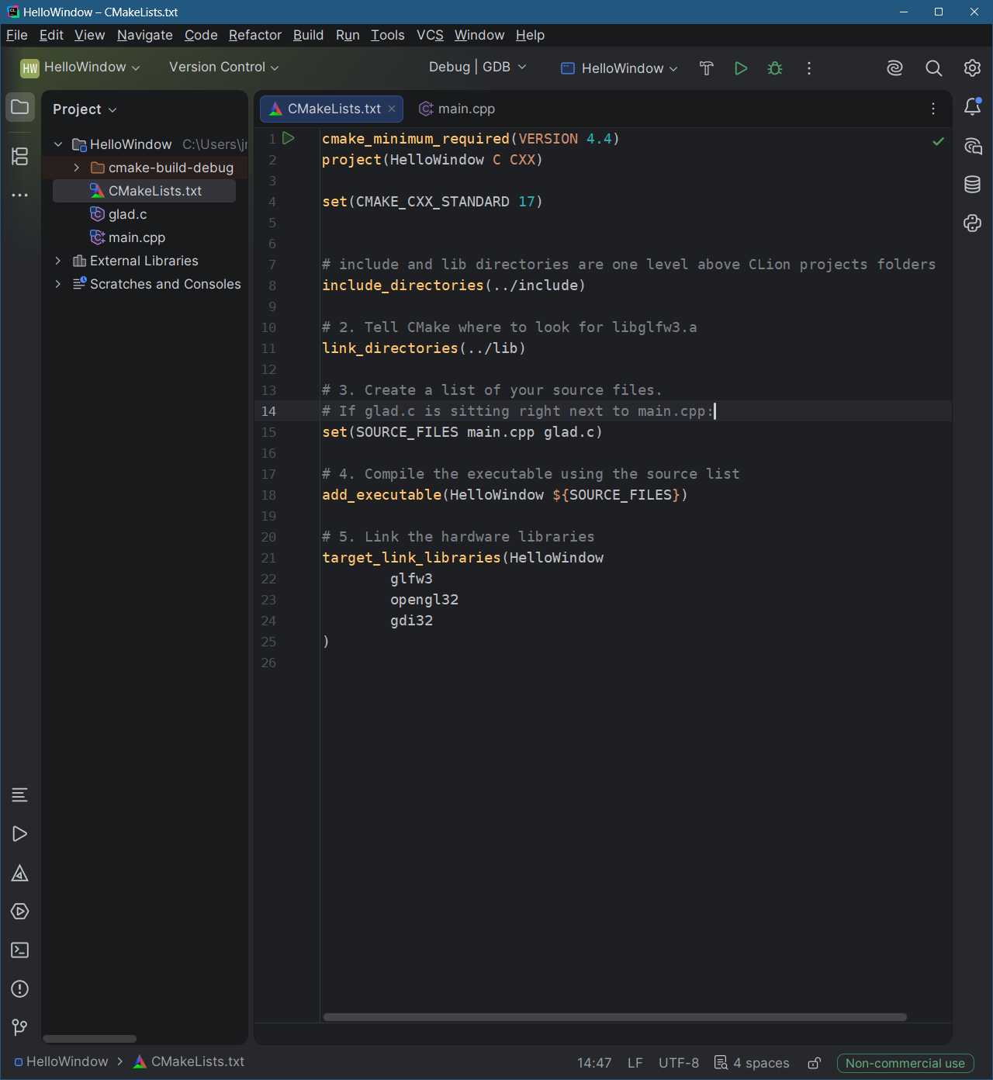The width and height of the screenshot is (993, 1080).
Task: Open HelloWindow run configuration dropdown
Action: coord(619,68)
